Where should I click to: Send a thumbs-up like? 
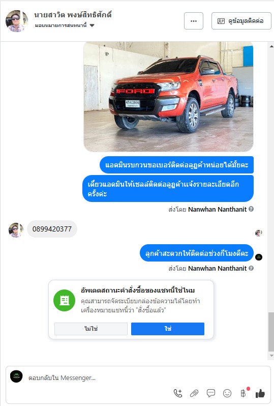tap(260, 394)
